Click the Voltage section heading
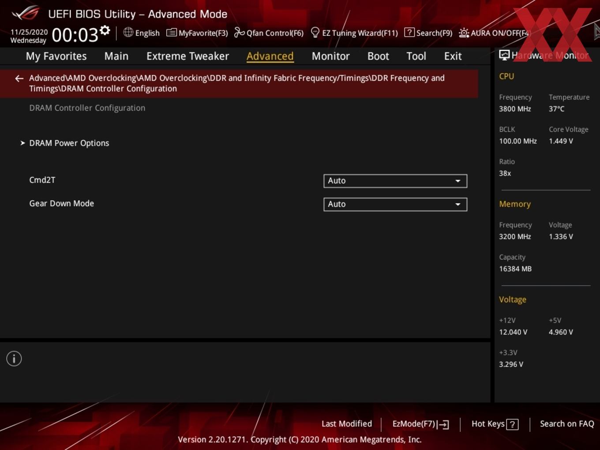This screenshot has height=450, width=600. 513,300
